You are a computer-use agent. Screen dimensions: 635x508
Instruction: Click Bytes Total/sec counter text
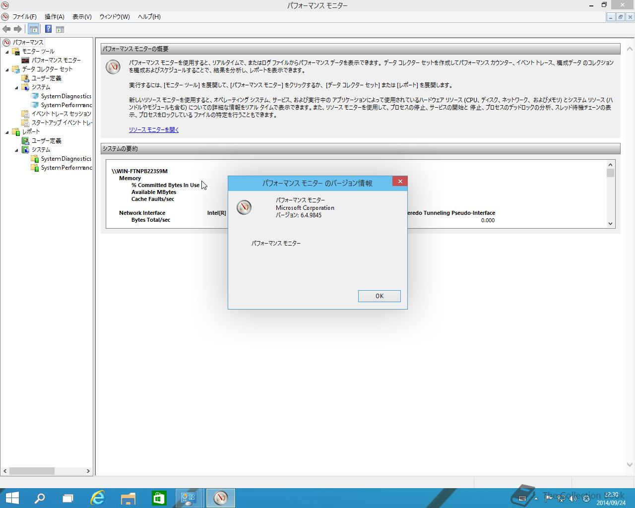(x=151, y=220)
